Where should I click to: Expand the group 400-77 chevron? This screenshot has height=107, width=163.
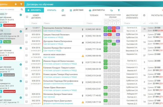click(21, 15)
